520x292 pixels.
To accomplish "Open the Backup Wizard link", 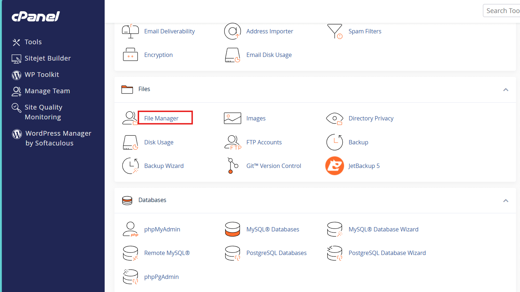I will (x=164, y=166).
